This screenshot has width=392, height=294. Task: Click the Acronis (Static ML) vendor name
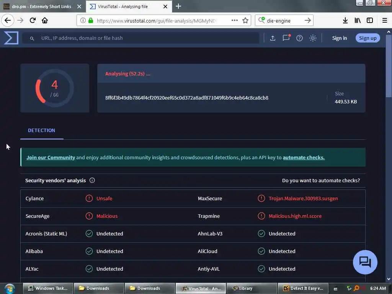pos(46,234)
